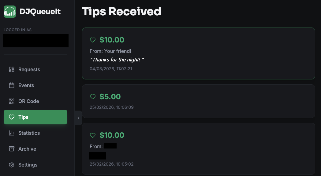Viewport: 321px width, 176px height.
Task: Click the heart icon on the Your friend tip
Action: tap(93, 40)
